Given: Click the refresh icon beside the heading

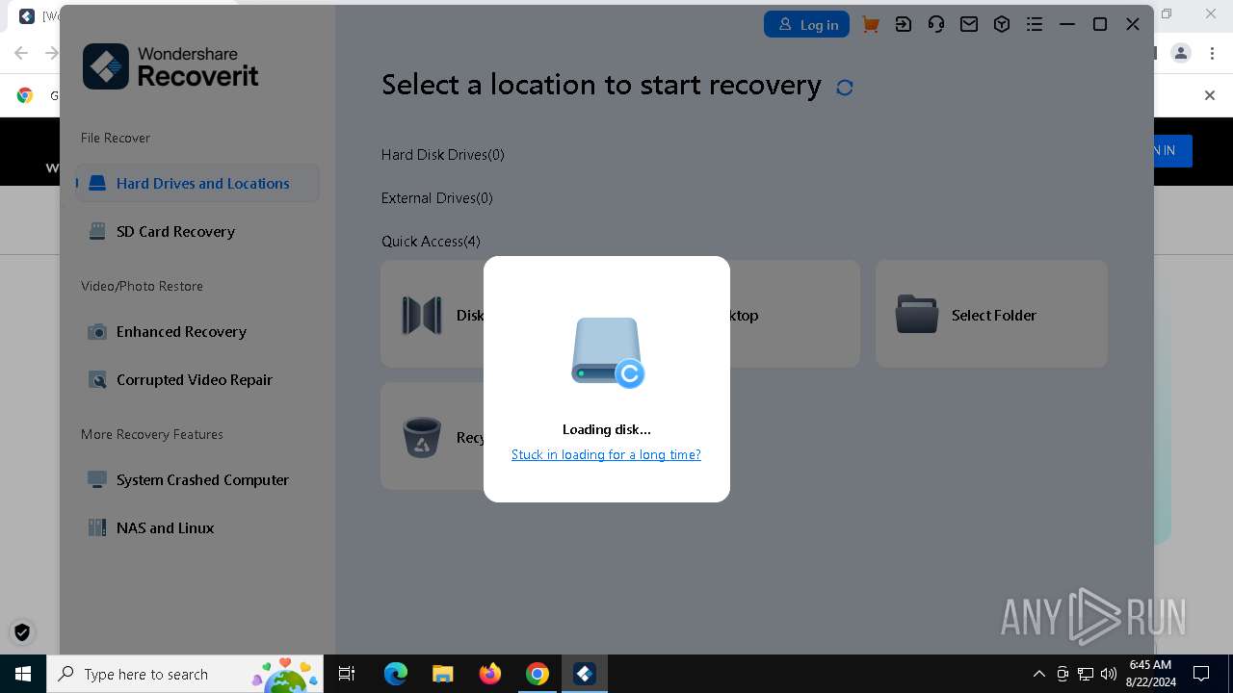Looking at the screenshot, I should click(845, 88).
